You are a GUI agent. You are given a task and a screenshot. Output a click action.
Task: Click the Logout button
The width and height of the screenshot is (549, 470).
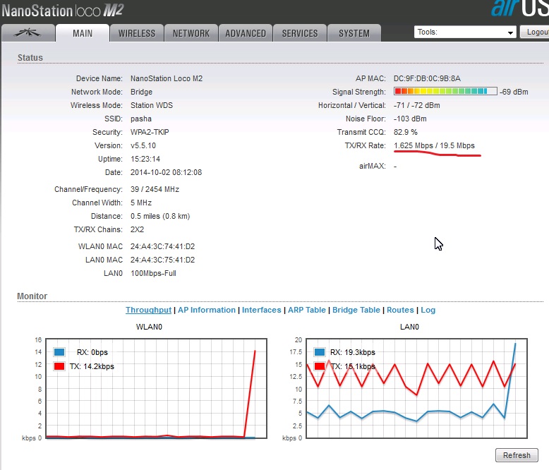tap(535, 32)
